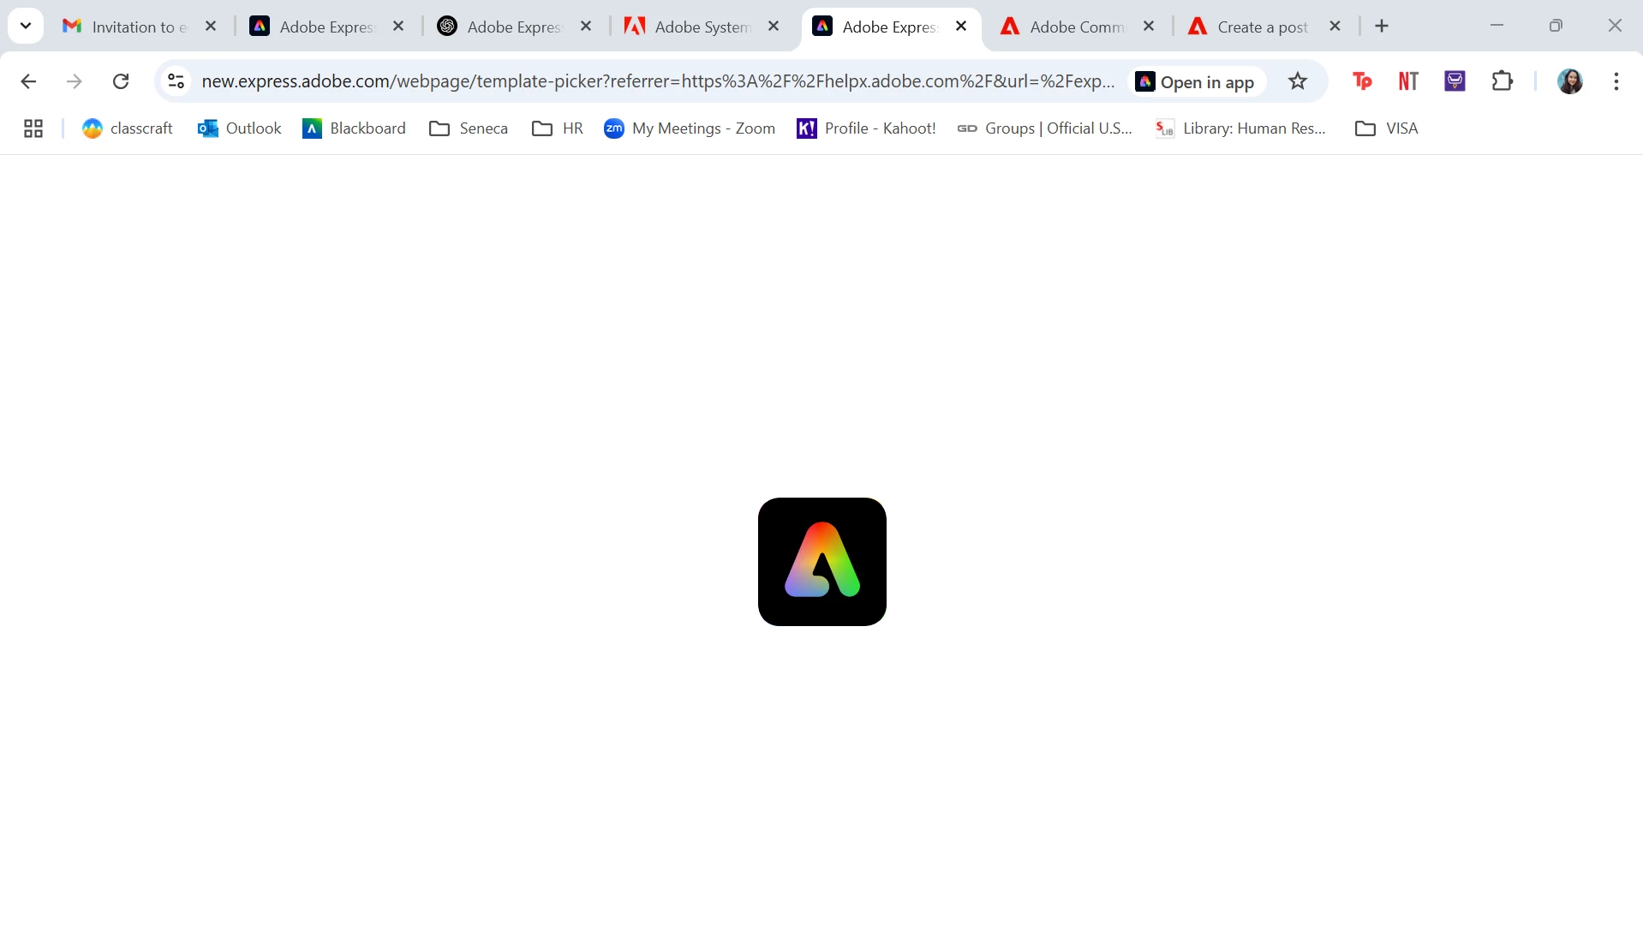Close the Adobe Systems tab

pos(774,27)
